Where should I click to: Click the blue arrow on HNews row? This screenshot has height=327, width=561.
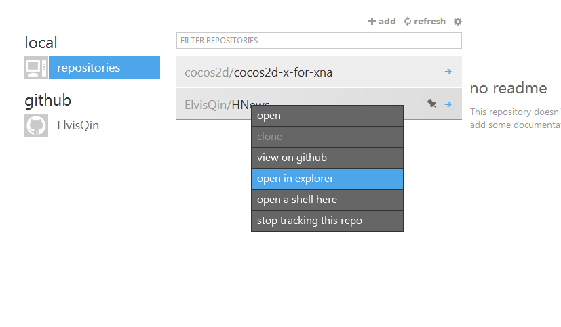click(x=448, y=104)
